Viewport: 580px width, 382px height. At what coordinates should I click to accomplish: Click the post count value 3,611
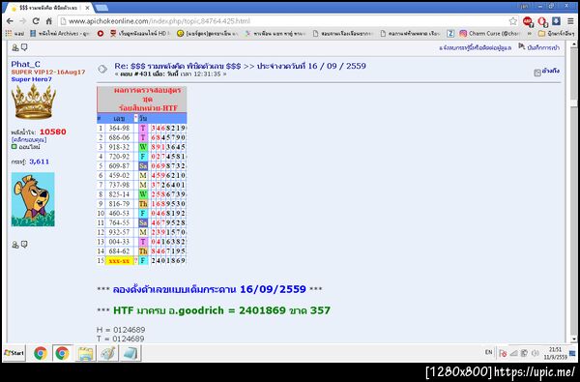click(40, 162)
